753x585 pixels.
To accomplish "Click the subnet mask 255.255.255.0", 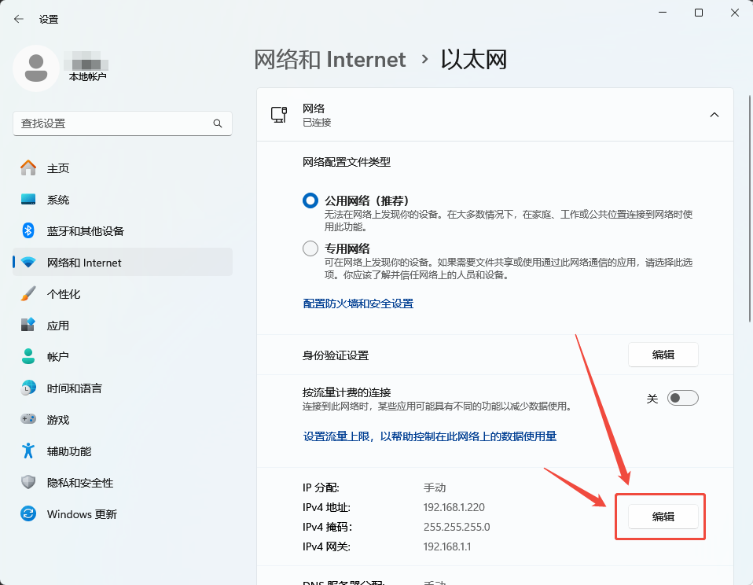I will pyautogui.click(x=457, y=527).
